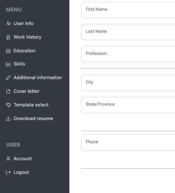The height and width of the screenshot is (193, 175).
Task: Click the Additional information pencil icon
Action: tap(8, 78)
